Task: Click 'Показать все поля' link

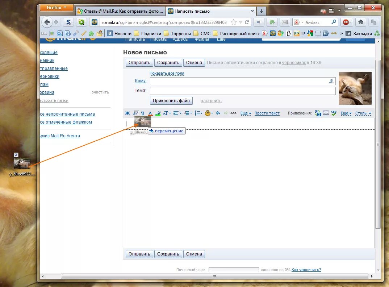Action: (x=167, y=73)
